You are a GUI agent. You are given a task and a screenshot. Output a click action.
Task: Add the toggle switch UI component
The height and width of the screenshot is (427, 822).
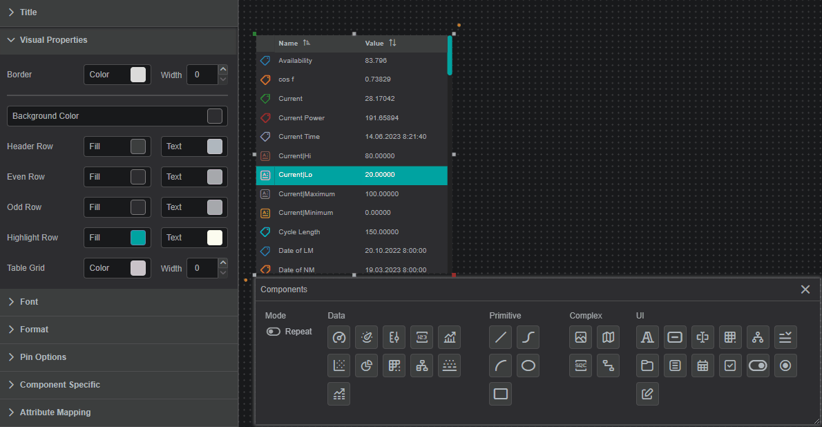758,366
